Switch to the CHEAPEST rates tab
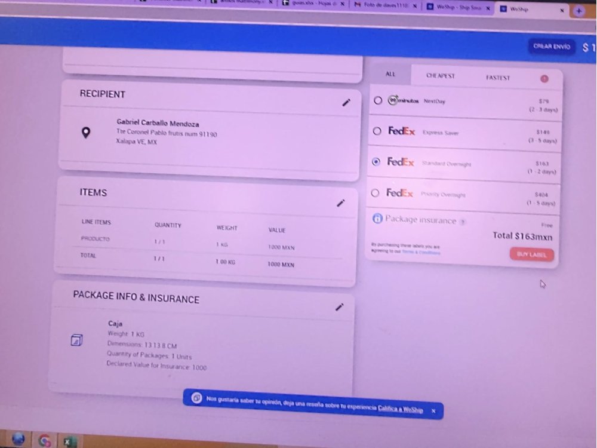 pos(440,75)
